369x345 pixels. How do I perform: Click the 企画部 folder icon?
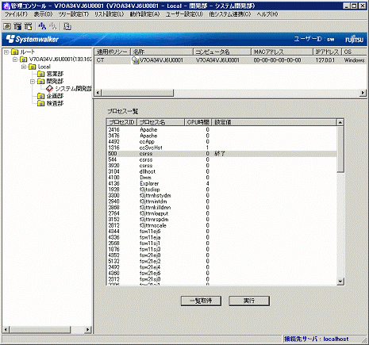40,96
